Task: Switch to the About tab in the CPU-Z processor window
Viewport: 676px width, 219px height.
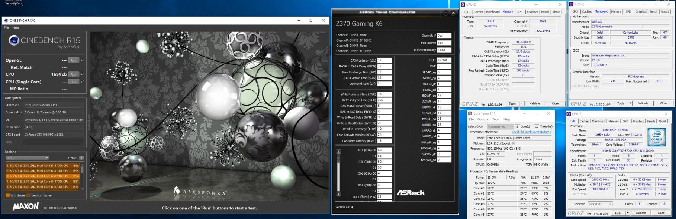Action: pos(662,121)
